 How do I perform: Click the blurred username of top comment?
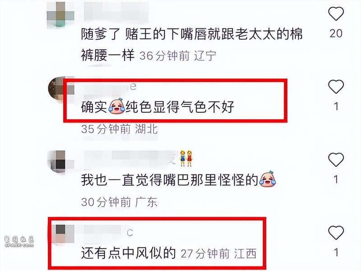tap(116, 12)
